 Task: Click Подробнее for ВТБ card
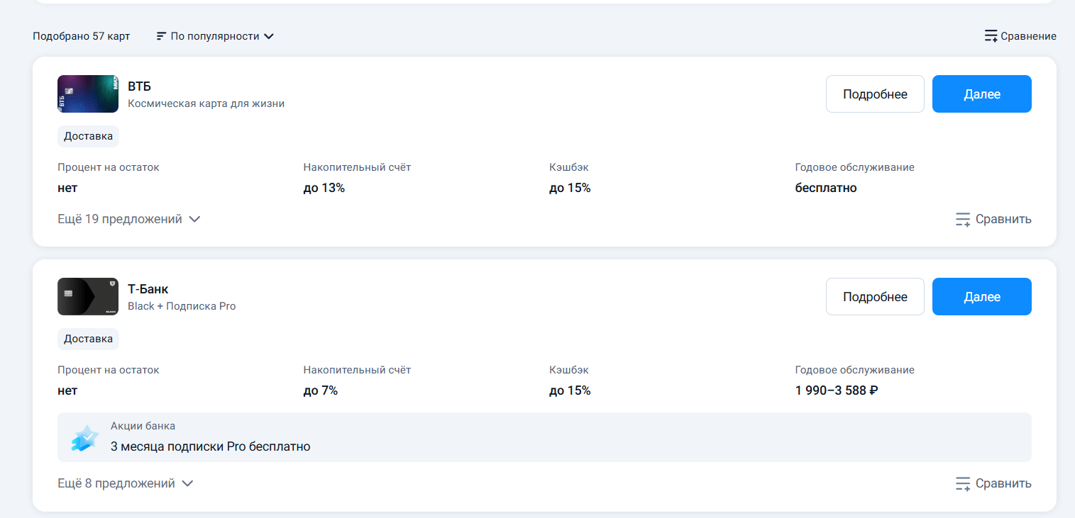(875, 94)
